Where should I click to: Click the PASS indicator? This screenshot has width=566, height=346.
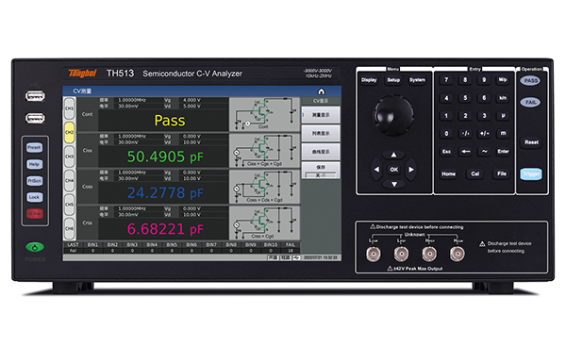530,80
